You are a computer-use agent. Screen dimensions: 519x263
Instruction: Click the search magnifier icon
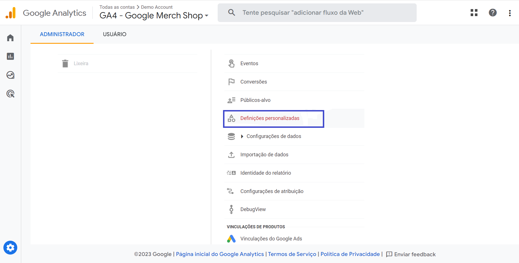(x=232, y=12)
